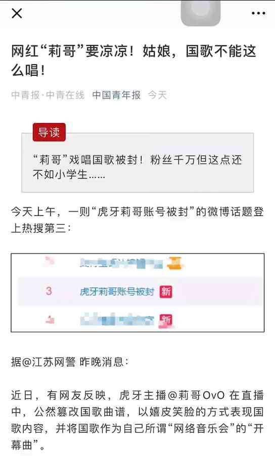Tap the red 导读 label

coord(49,132)
